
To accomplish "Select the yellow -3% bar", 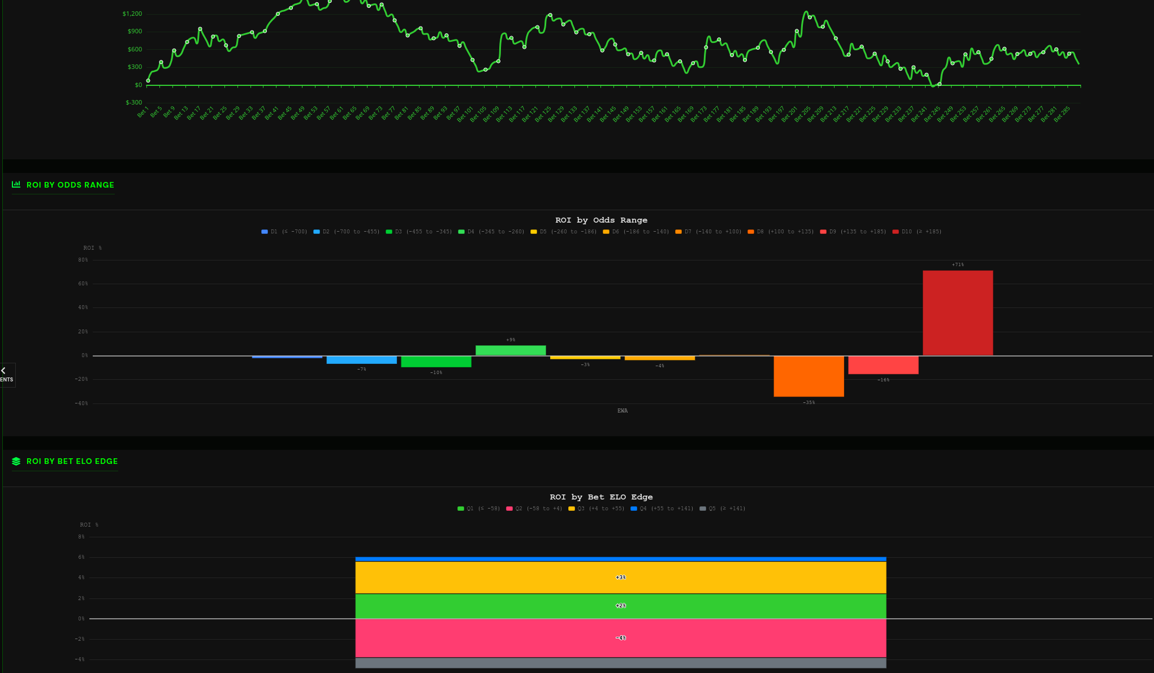I will coord(585,358).
